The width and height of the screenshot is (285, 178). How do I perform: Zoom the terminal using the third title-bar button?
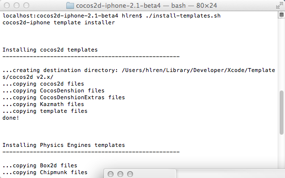26,5
